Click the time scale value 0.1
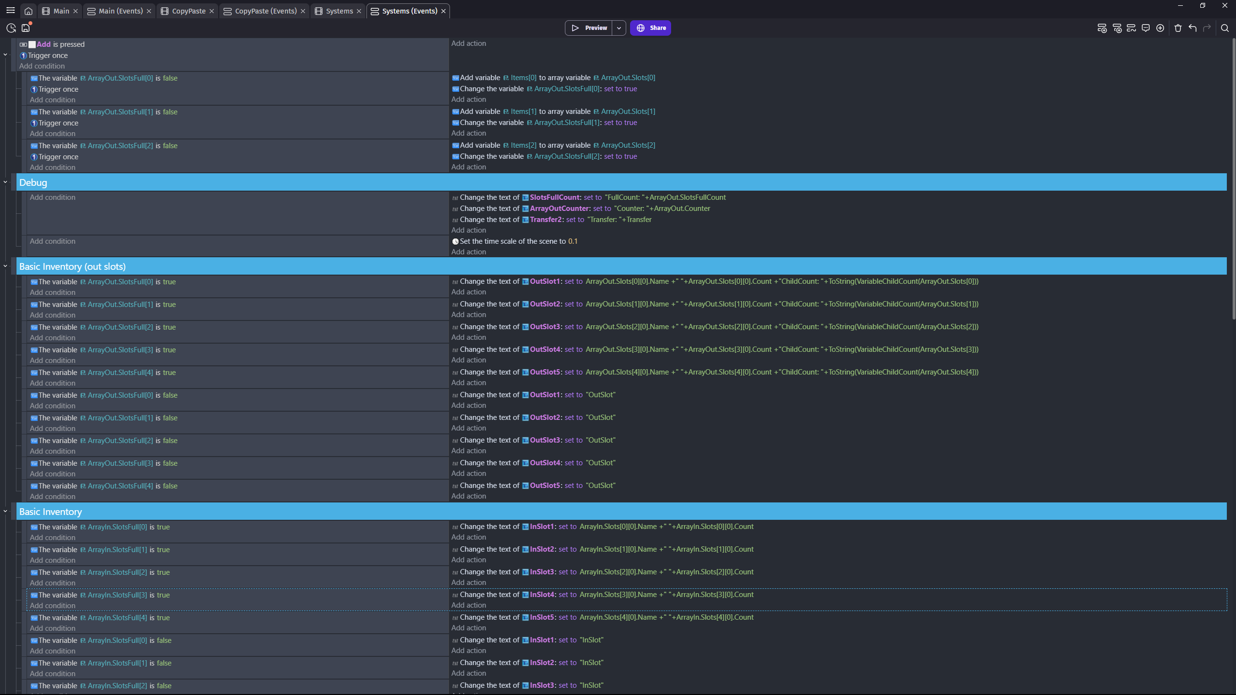This screenshot has width=1236, height=695. pyautogui.click(x=573, y=241)
